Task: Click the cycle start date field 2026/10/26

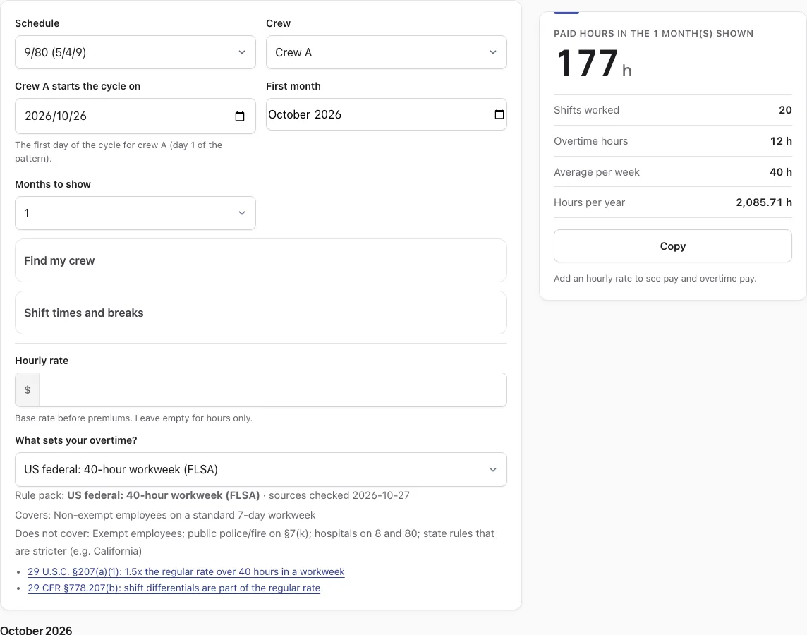Action: pyautogui.click(x=135, y=116)
